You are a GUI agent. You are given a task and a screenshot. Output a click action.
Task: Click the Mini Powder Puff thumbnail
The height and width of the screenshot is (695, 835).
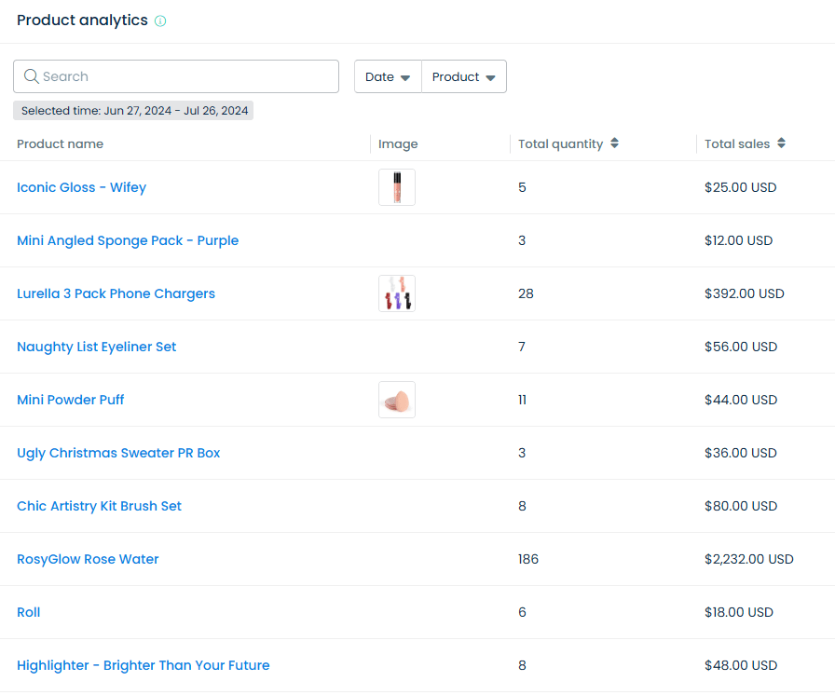[397, 400]
